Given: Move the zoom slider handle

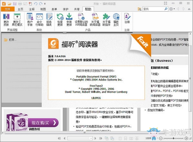Looking at the screenshot, I should click(173, 138).
